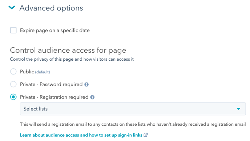Click the registration email helper text

133,124
